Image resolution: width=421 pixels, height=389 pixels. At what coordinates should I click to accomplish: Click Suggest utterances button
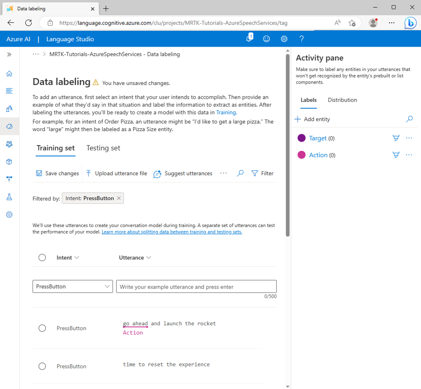(x=183, y=174)
